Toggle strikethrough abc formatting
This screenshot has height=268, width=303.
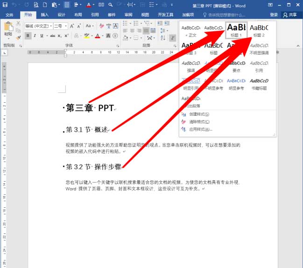pos(53,36)
